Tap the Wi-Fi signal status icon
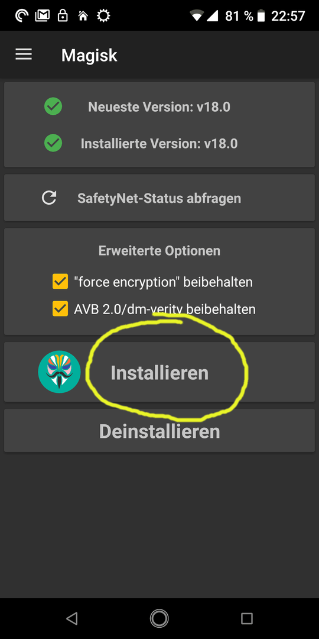This screenshot has width=319, height=639. pyautogui.click(x=197, y=16)
